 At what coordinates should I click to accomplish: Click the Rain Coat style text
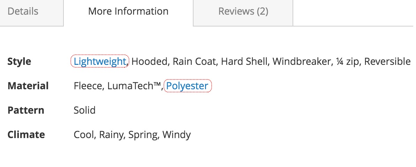[195, 62]
